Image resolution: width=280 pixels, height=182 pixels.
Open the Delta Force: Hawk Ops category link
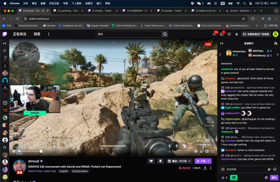(x=42, y=171)
